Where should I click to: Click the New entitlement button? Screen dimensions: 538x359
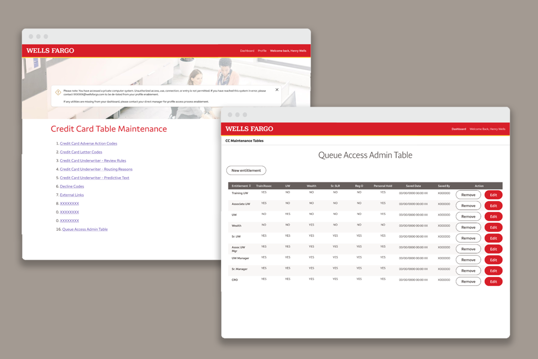click(x=246, y=170)
